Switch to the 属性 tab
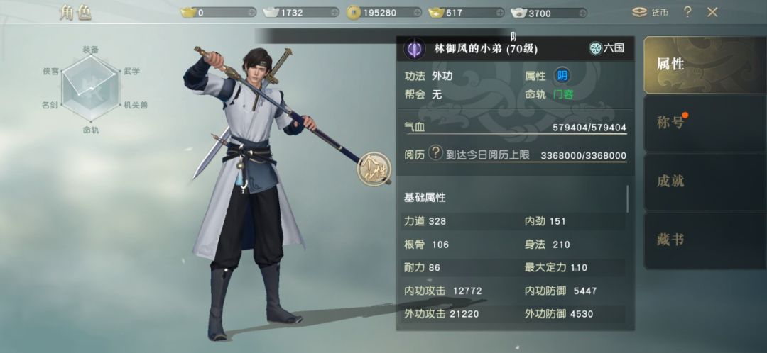Screen dimensions: 767x353 pyautogui.click(x=705, y=64)
